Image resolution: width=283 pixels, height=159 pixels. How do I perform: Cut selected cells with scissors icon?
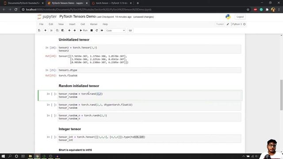pos(52,30)
